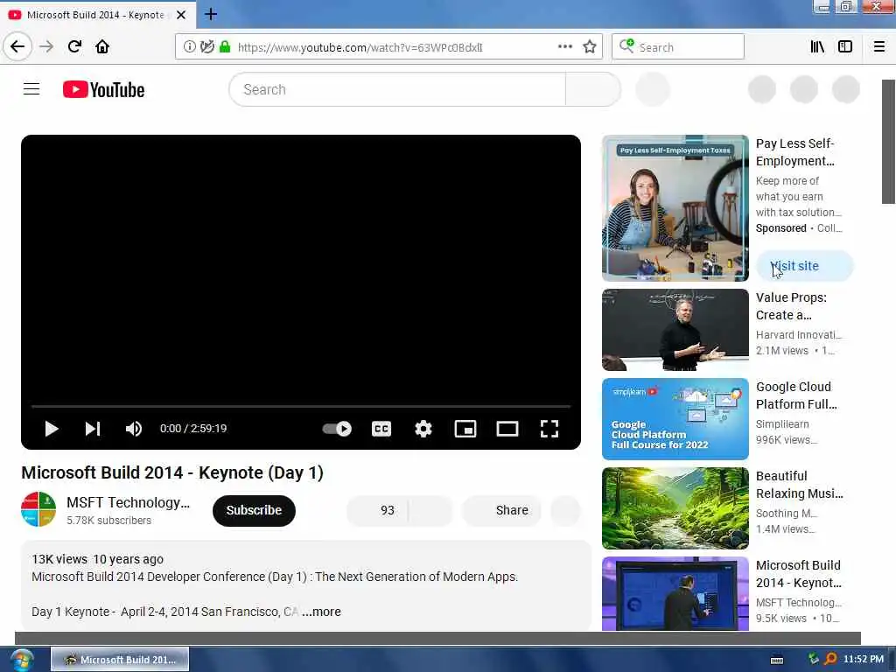Click the network tray icon beside the magnifier
The height and width of the screenshot is (672, 896).
coord(813,659)
